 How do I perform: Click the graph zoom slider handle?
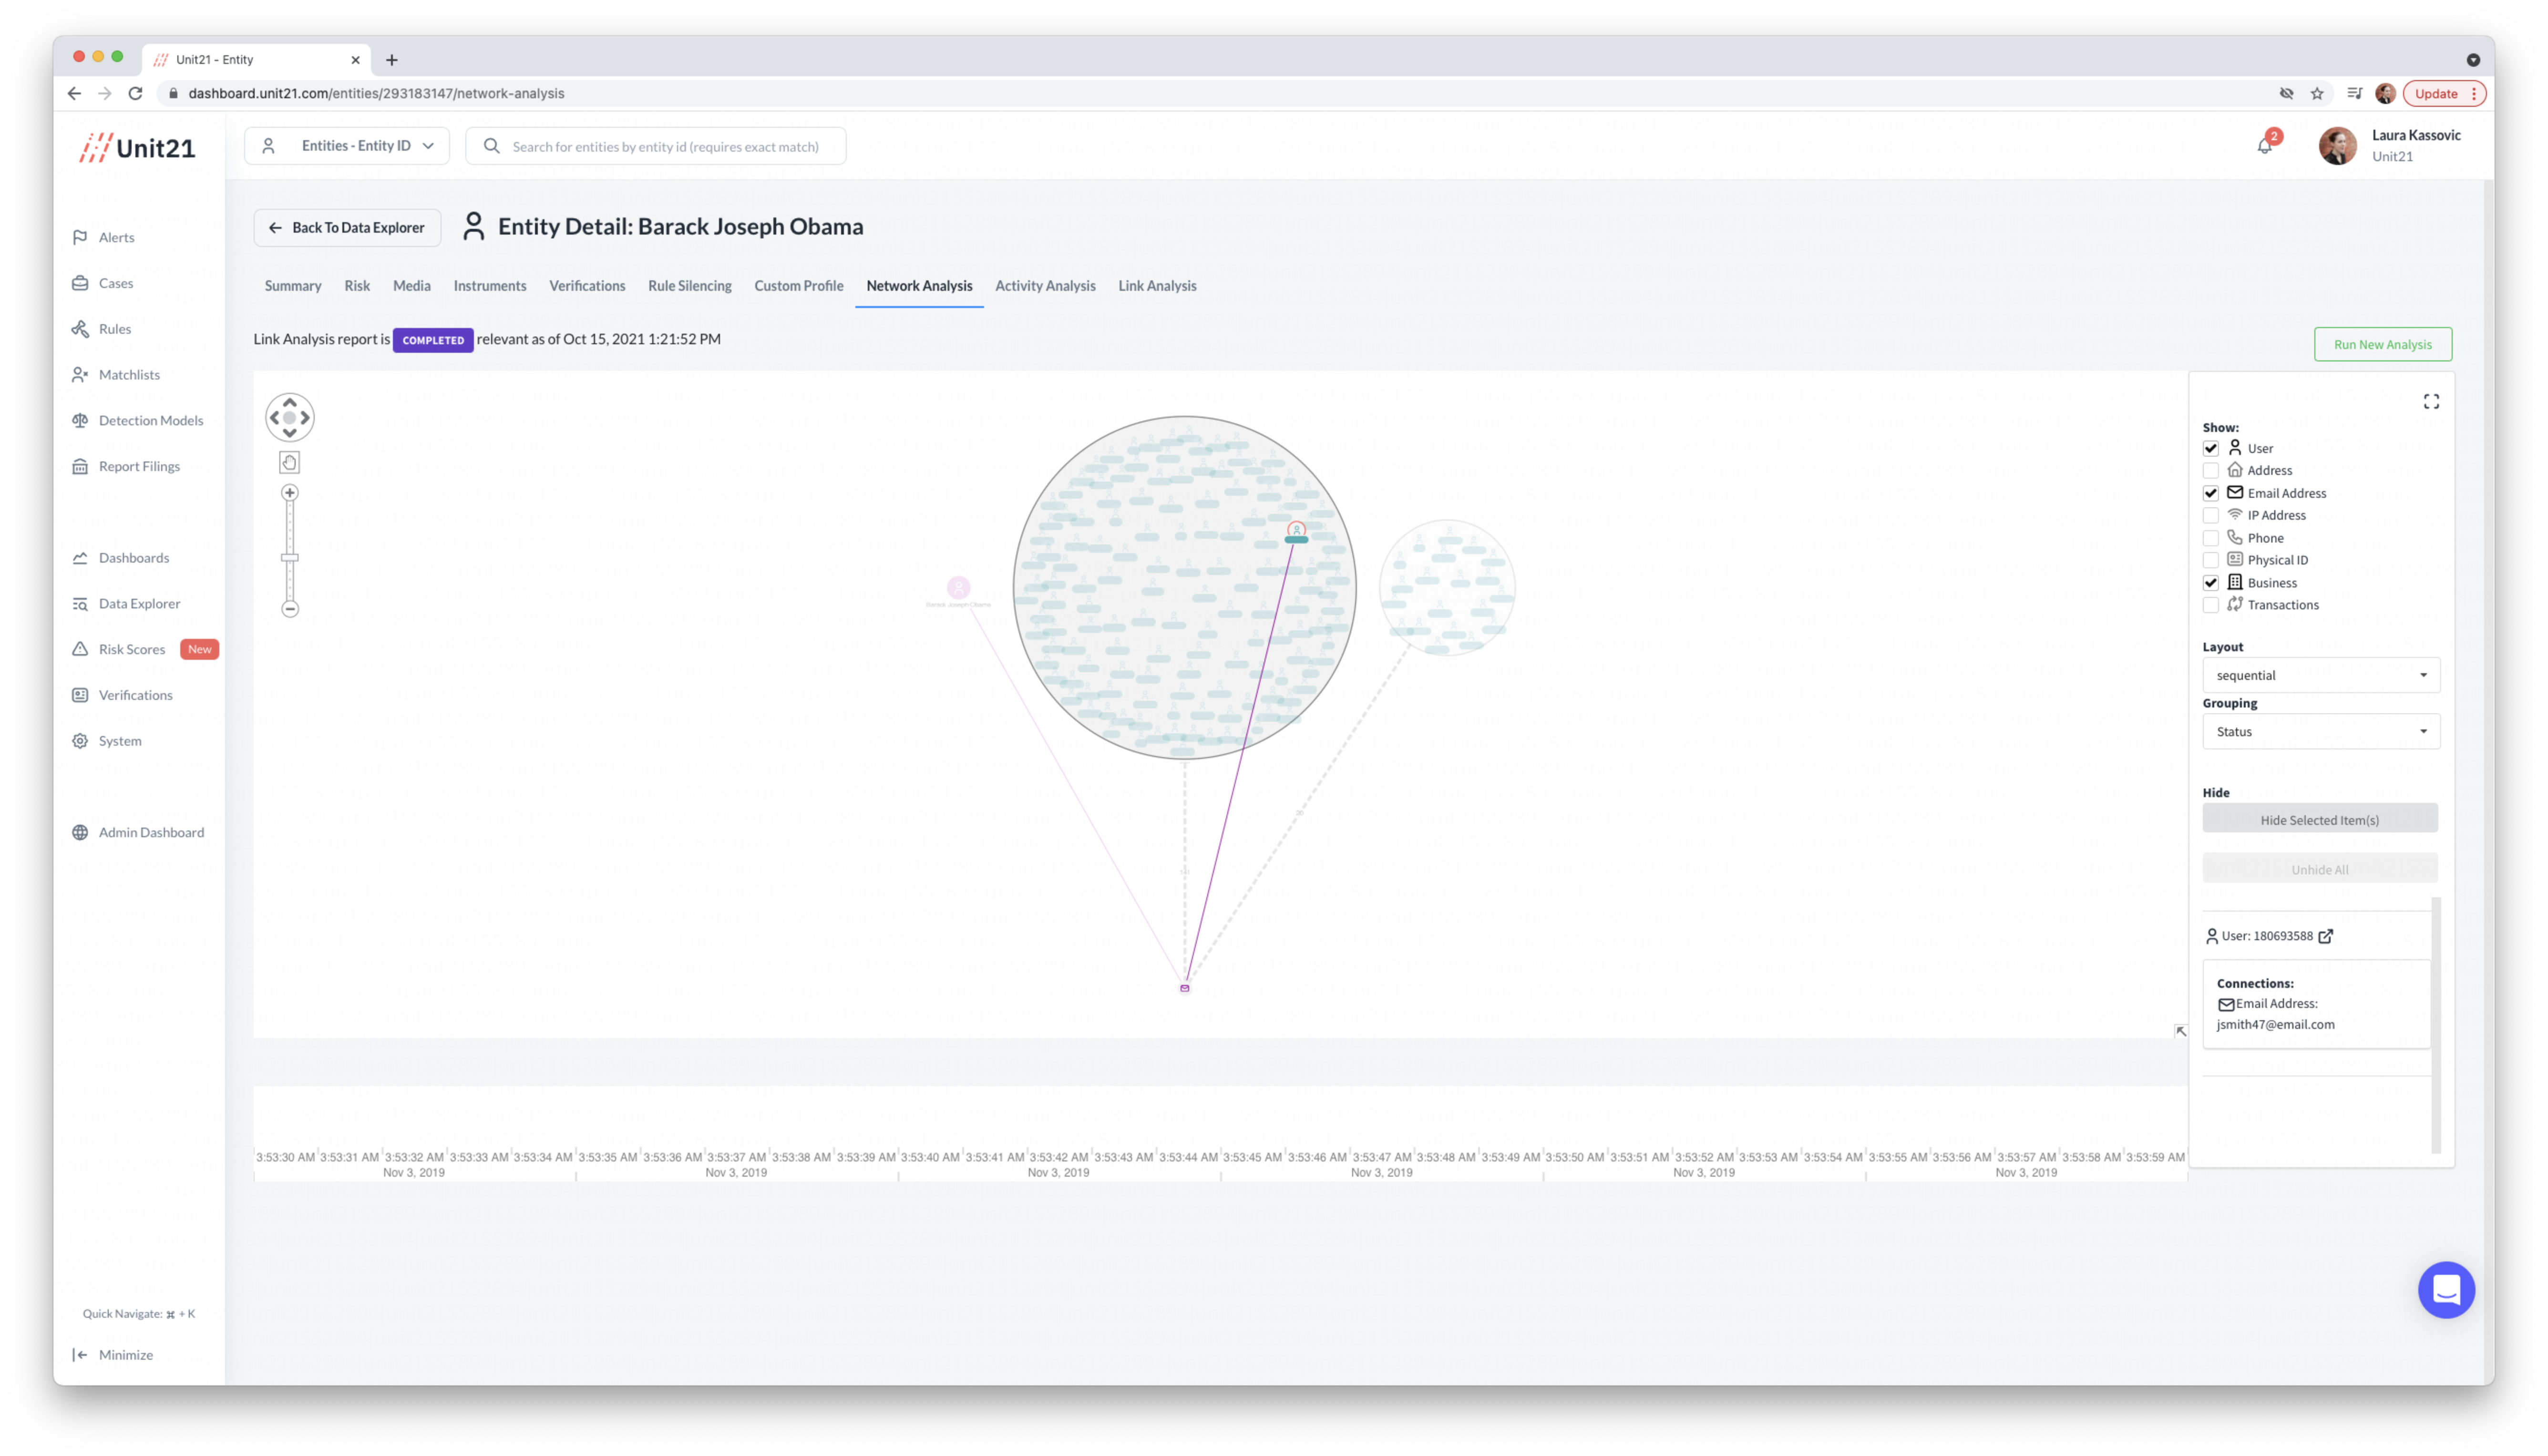click(x=290, y=558)
